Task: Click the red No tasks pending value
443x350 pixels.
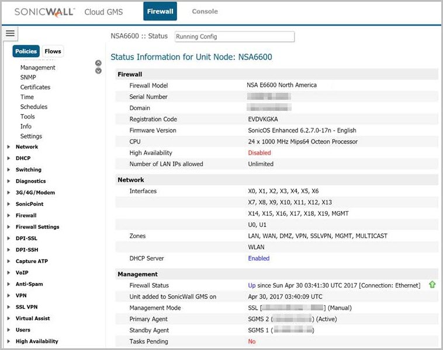Action: (x=252, y=341)
